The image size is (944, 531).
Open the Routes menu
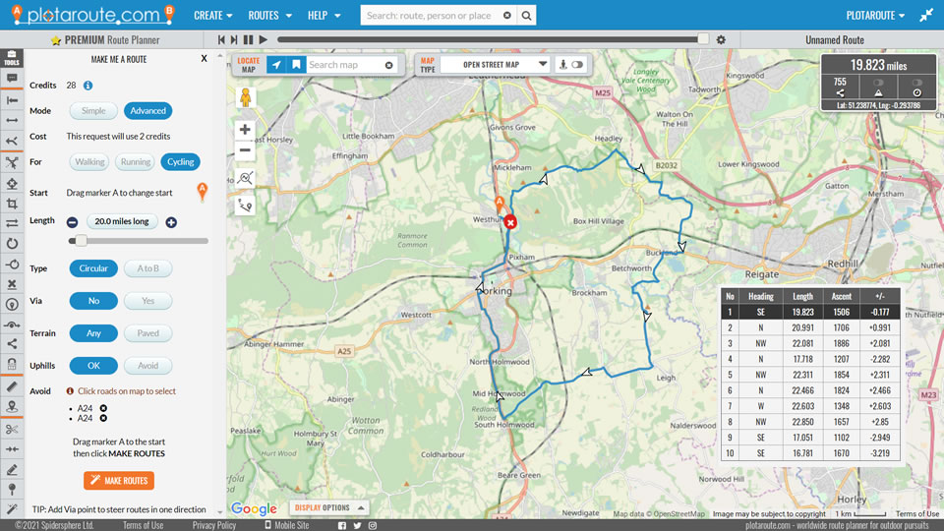(x=269, y=16)
